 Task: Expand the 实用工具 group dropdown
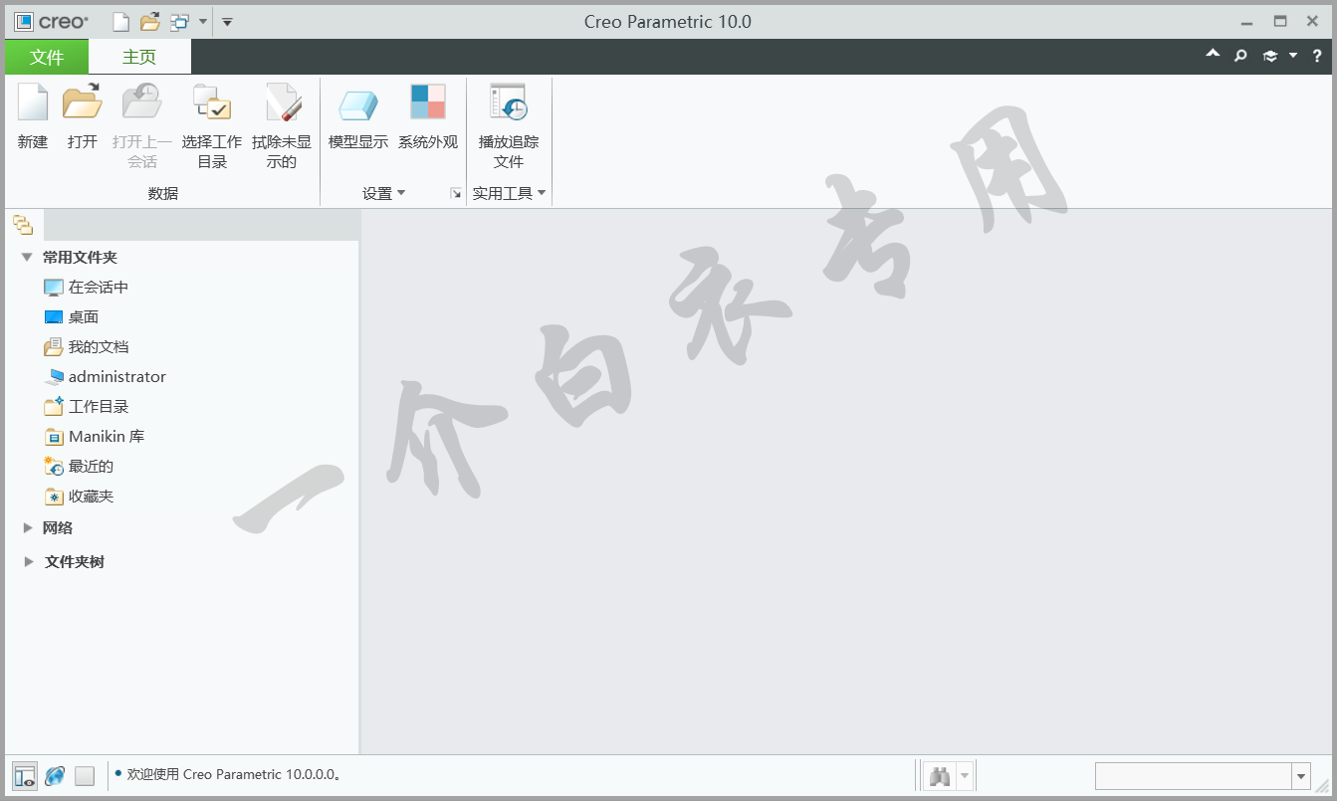[509, 193]
